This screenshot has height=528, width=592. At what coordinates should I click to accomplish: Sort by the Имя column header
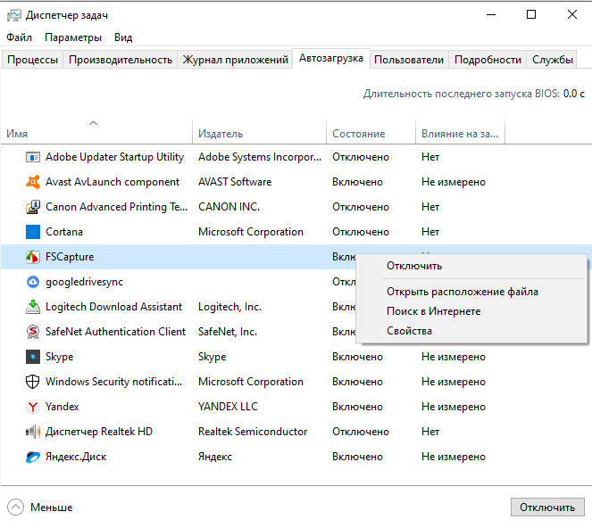point(96,134)
